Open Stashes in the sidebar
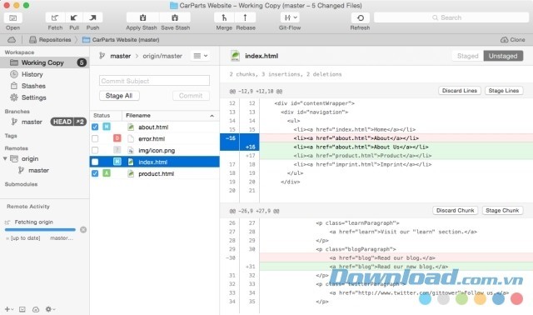This screenshot has width=533, height=315. point(33,86)
